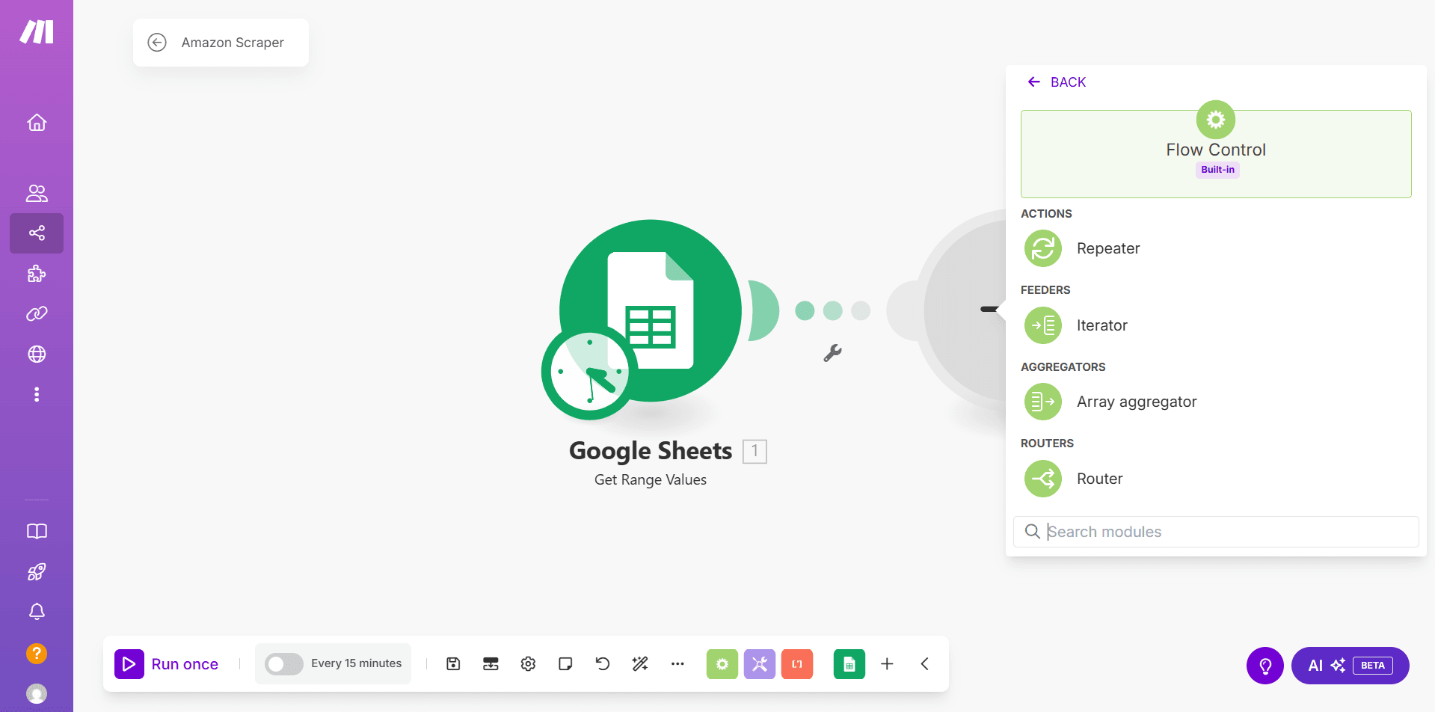
Task: Click the rocket What's new icon
Action: click(37, 572)
